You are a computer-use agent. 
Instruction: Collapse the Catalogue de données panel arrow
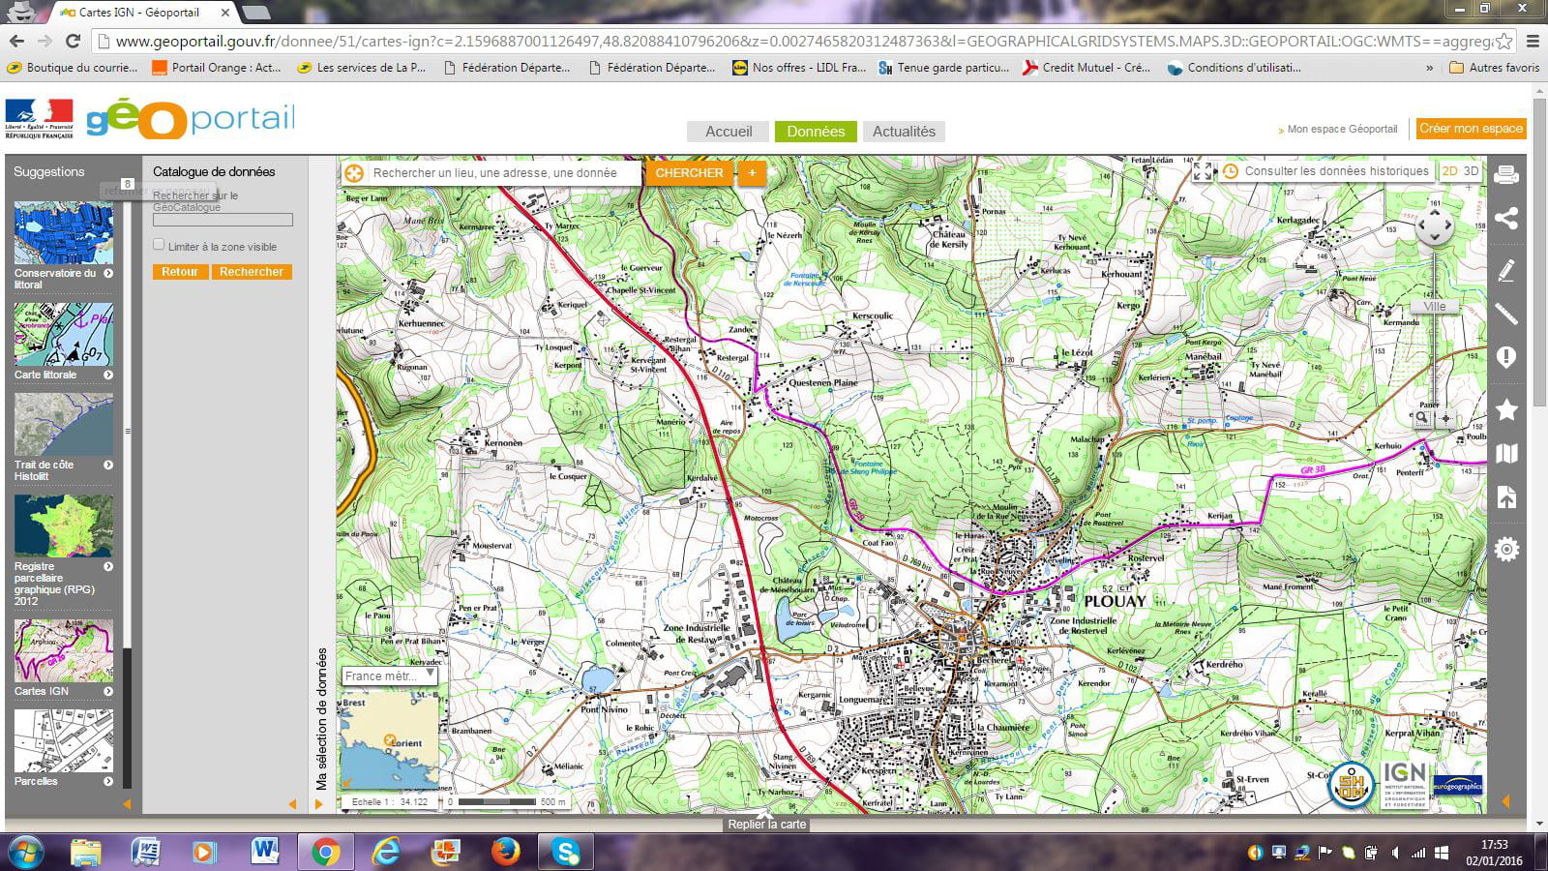pyautogui.click(x=293, y=803)
